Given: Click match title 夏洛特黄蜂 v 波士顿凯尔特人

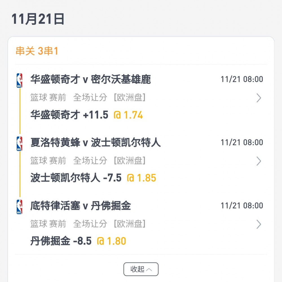Looking at the screenshot, I should point(96,142).
